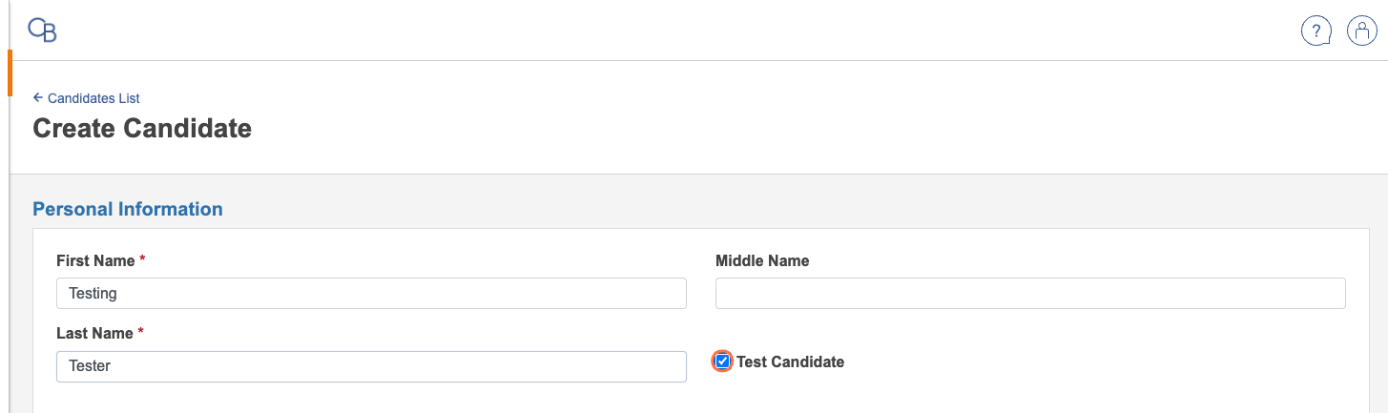Screen dimensions: 1388x413
Task: Focus the First Name input field
Action: pyautogui.click(x=371, y=294)
